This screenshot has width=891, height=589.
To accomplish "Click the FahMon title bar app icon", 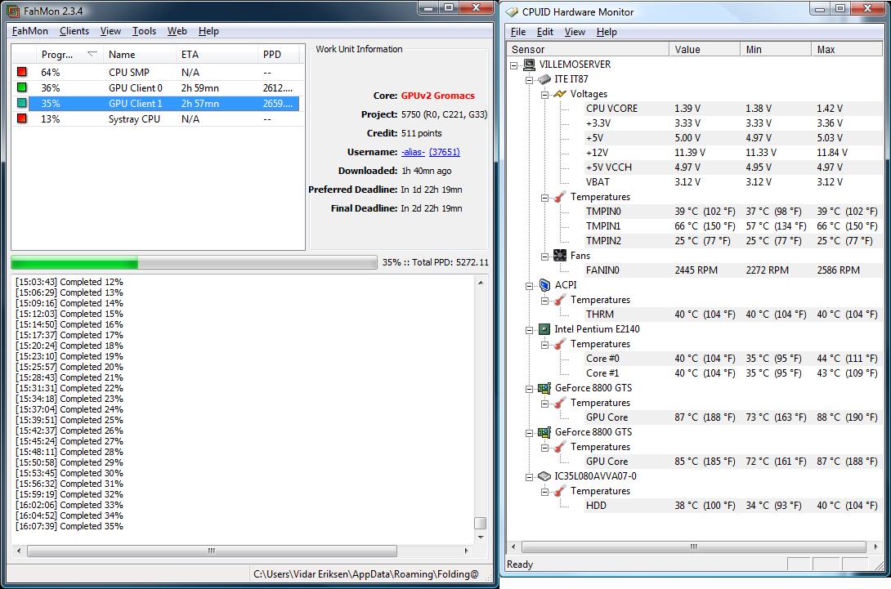I will point(12,11).
